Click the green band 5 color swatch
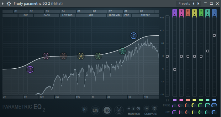The height and width of the screenshot is (117, 221). 201,100
